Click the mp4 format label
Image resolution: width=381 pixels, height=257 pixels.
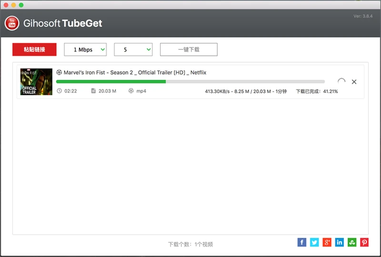pos(141,91)
